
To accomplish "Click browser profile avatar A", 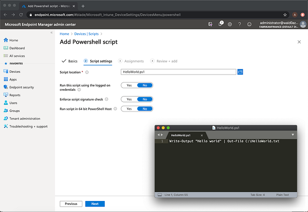I will [295, 15].
